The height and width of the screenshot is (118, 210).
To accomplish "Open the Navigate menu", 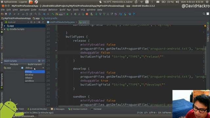I will (24, 10).
